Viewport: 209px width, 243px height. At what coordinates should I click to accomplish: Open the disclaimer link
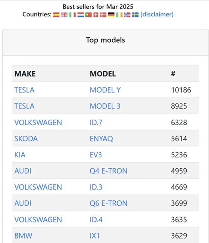coord(157,15)
